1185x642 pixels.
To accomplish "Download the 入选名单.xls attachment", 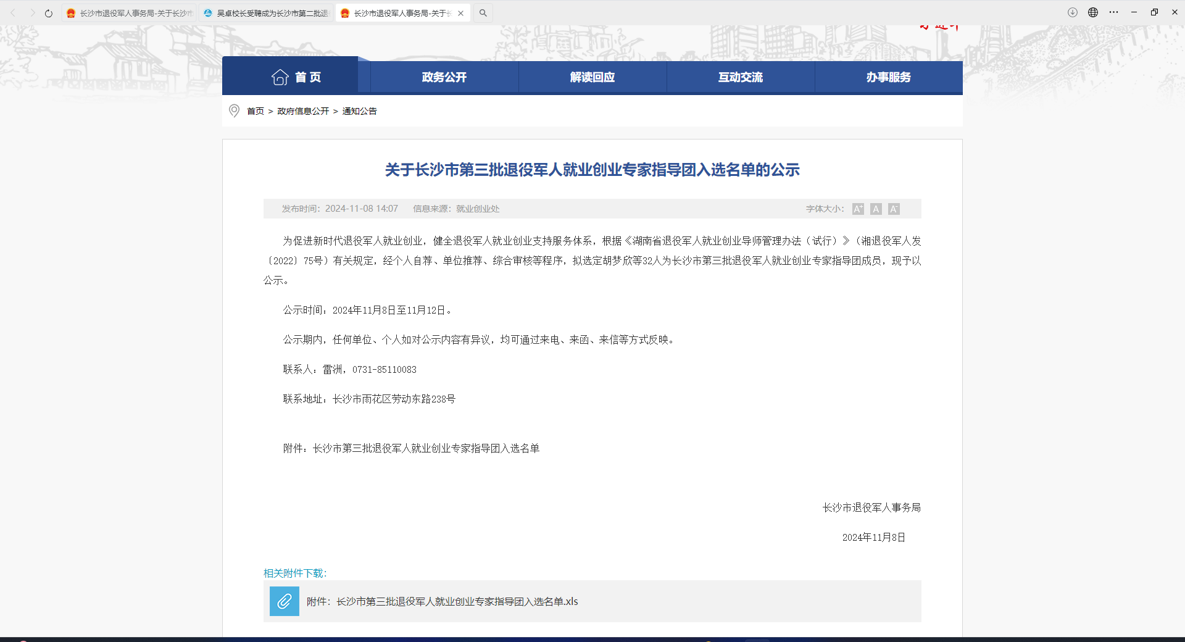I will click(457, 601).
